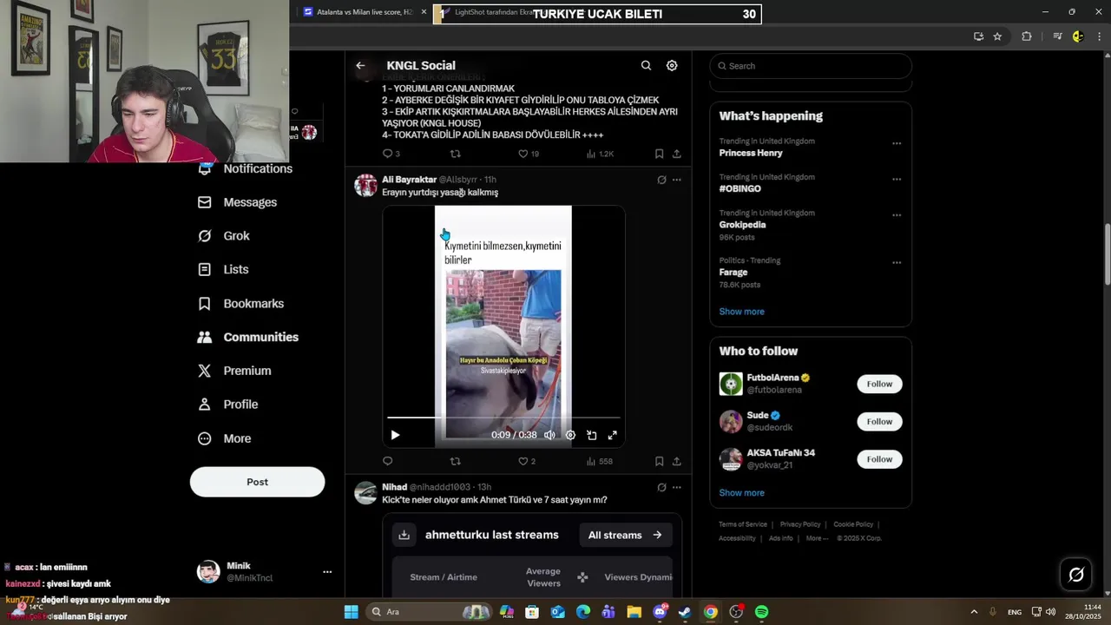
Task: Open Grok in sidebar
Action: point(224,236)
